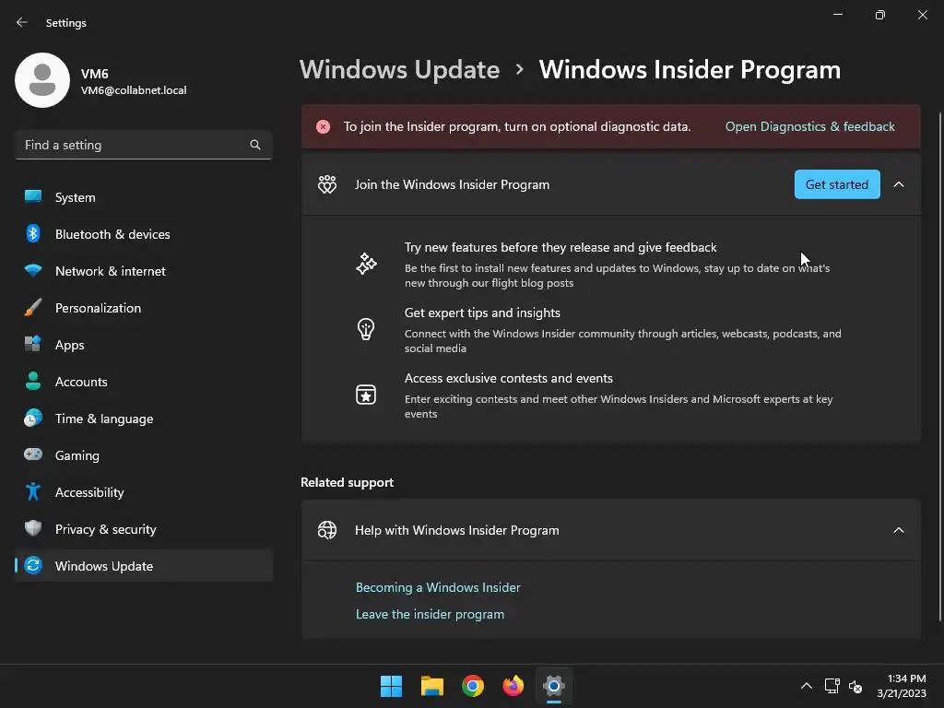Image resolution: width=944 pixels, height=708 pixels.
Task: Click Windows Insider Program page title
Action: coord(690,70)
